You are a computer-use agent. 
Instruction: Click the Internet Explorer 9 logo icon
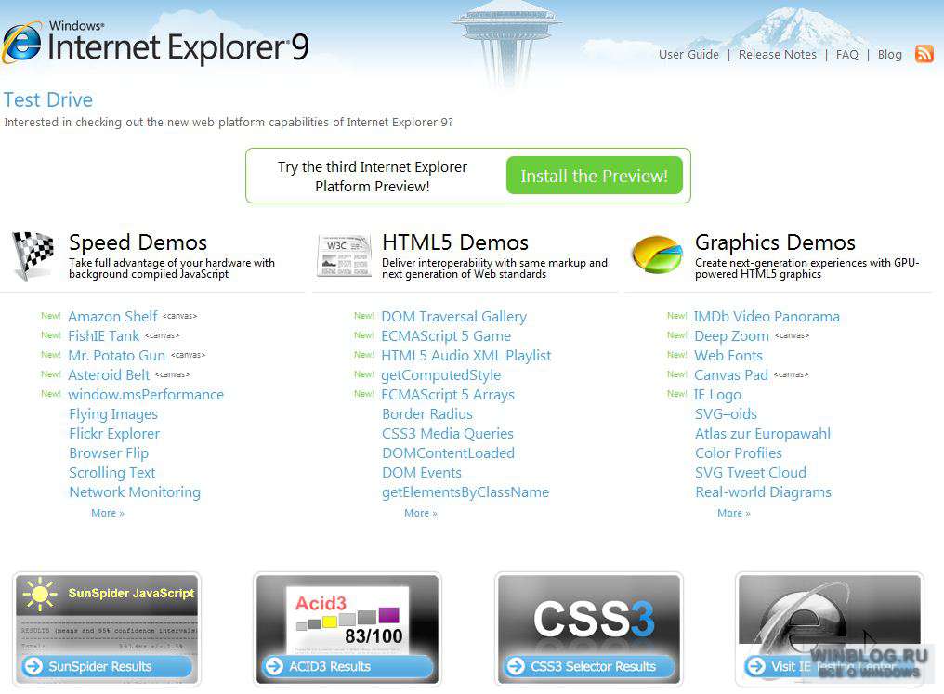(x=22, y=42)
